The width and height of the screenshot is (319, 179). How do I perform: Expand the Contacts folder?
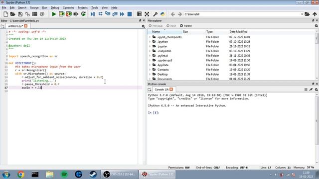click(150, 70)
